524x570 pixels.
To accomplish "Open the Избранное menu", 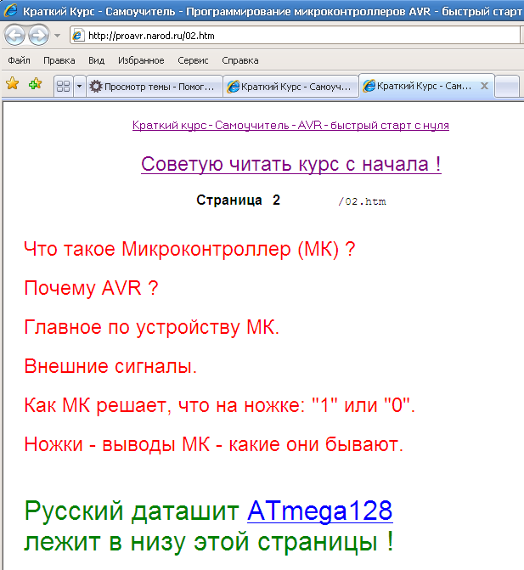I will point(141,60).
